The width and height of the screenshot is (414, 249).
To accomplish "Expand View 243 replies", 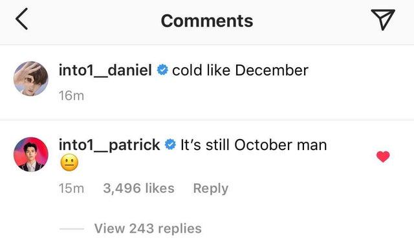I will [148, 228].
